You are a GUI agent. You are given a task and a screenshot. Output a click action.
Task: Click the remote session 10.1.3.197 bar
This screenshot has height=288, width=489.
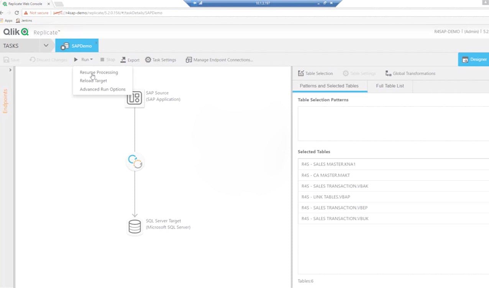[263, 3]
